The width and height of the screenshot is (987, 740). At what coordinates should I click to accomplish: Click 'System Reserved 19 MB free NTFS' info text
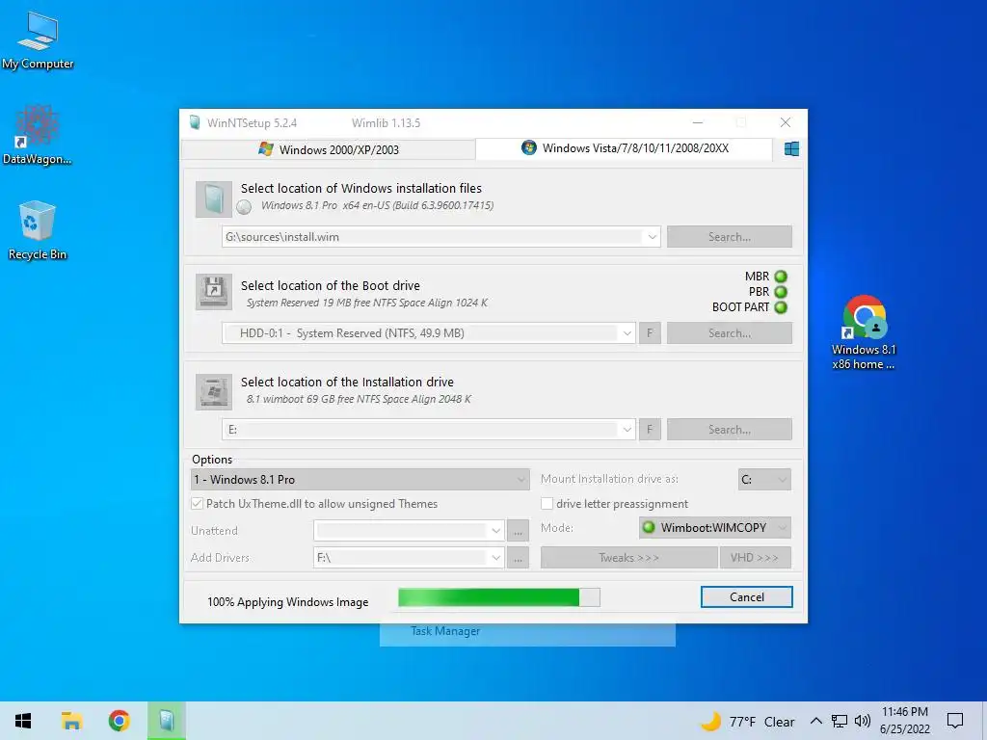(367, 303)
